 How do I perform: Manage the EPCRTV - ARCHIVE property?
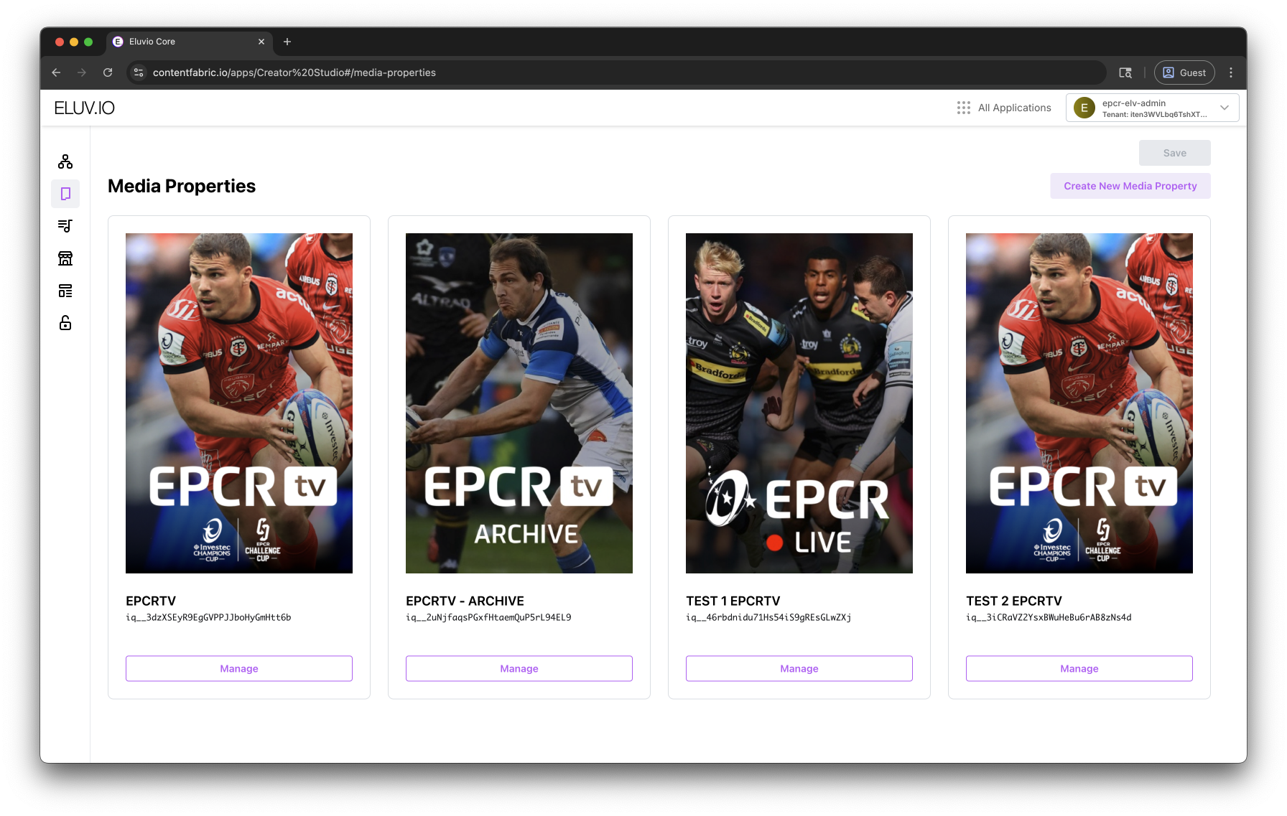[x=519, y=668]
